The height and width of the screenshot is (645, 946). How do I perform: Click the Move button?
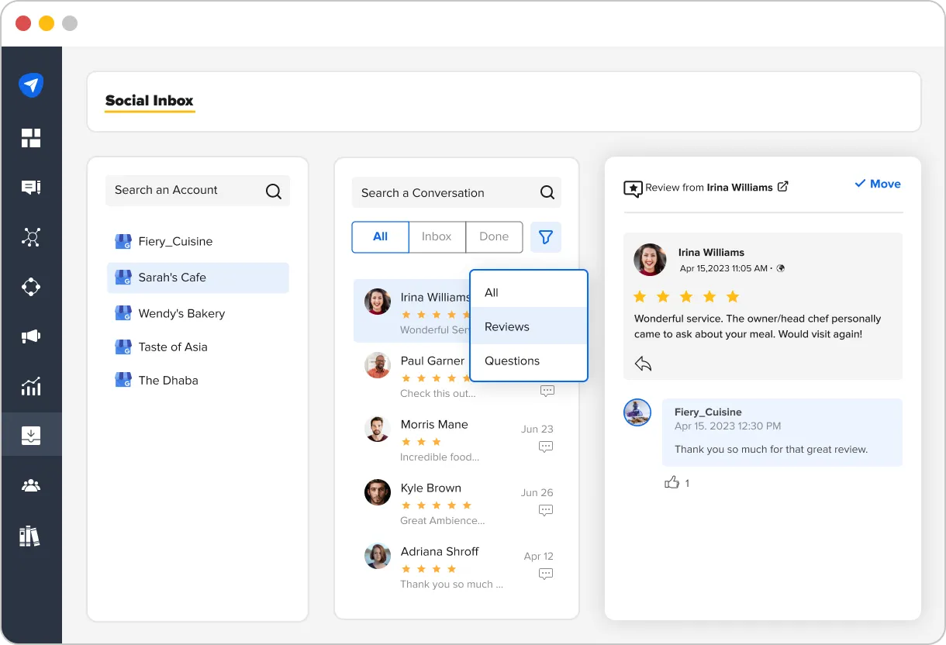(x=878, y=184)
